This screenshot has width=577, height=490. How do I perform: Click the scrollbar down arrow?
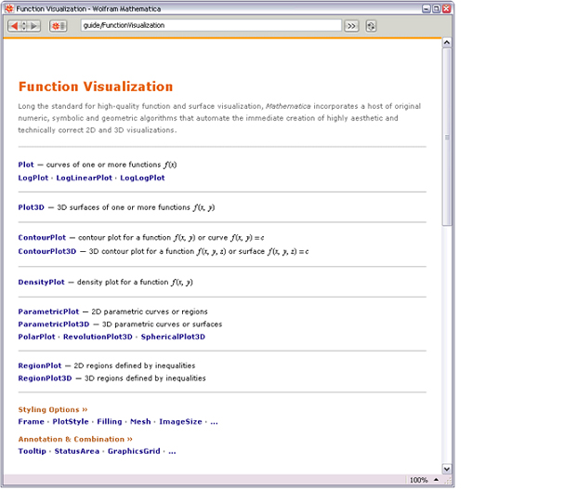447,469
